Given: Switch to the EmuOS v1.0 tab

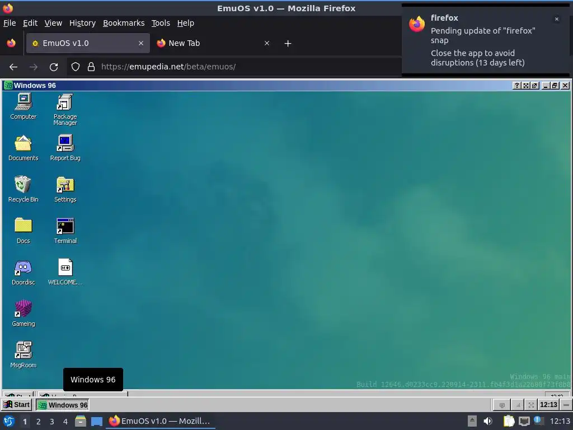Looking at the screenshot, I should tap(88, 43).
